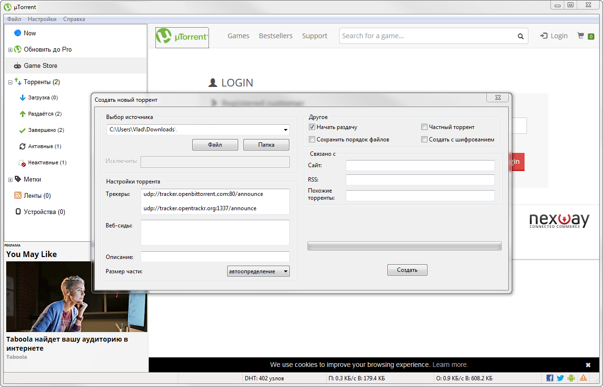This screenshot has height=387, width=603.
Task: Focus the Похожие торренты input field
Action: (x=420, y=196)
